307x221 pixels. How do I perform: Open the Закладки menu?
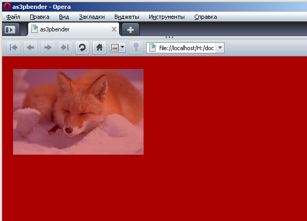pos(92,17)
